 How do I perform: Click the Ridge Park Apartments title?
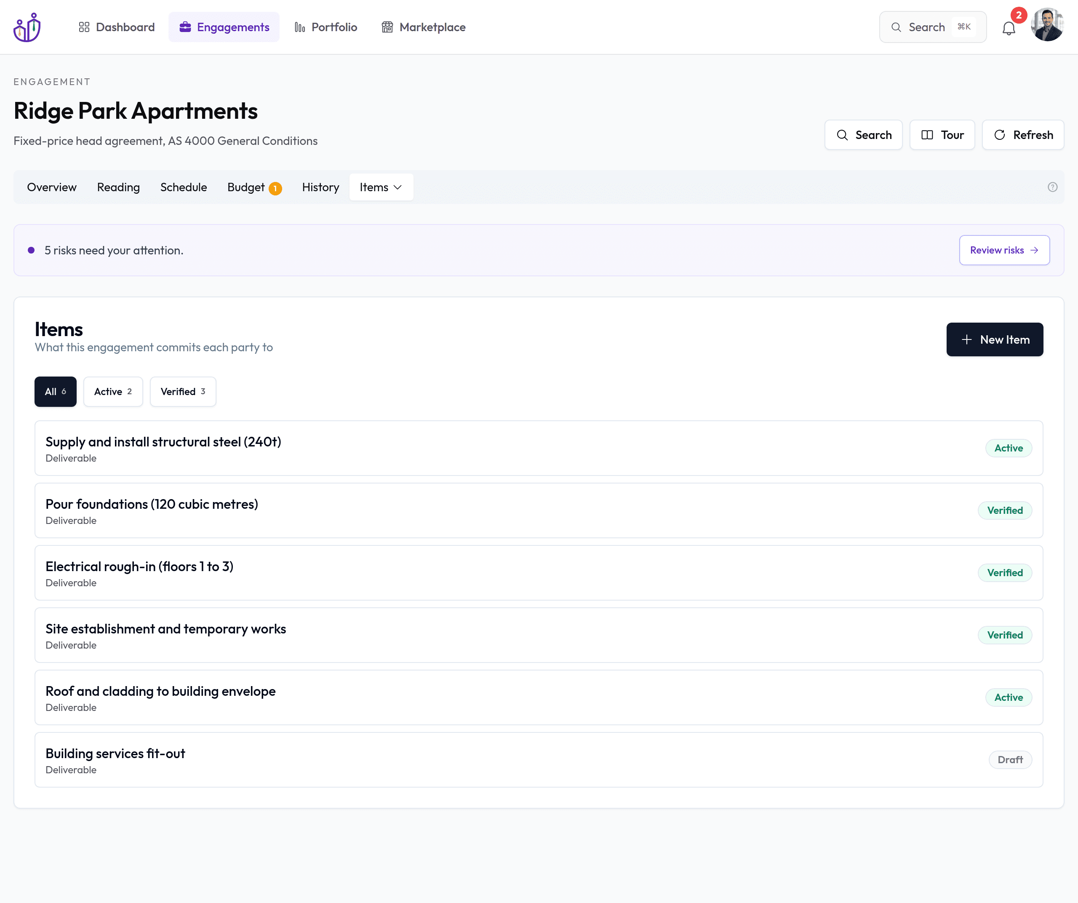pos(136,111)
